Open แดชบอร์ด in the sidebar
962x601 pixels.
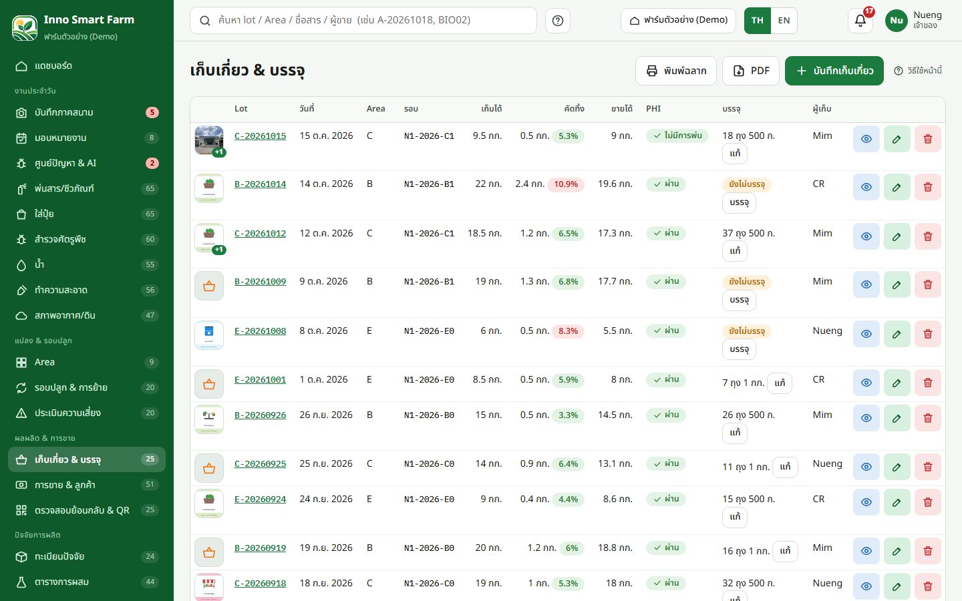87,65
